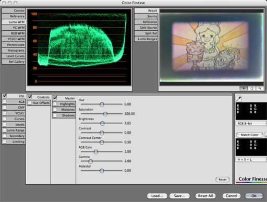Image resolution: width=267 pixels, height=202 pixels.
Task: Click the Hue slider handle
Action: pos(102,104)
